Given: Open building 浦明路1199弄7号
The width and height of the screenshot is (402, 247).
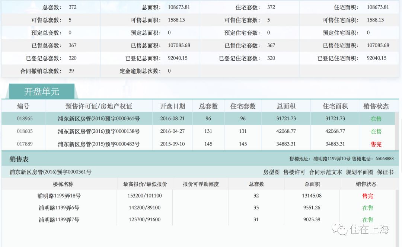Looking at the screenshot, I should coord(59,219).
